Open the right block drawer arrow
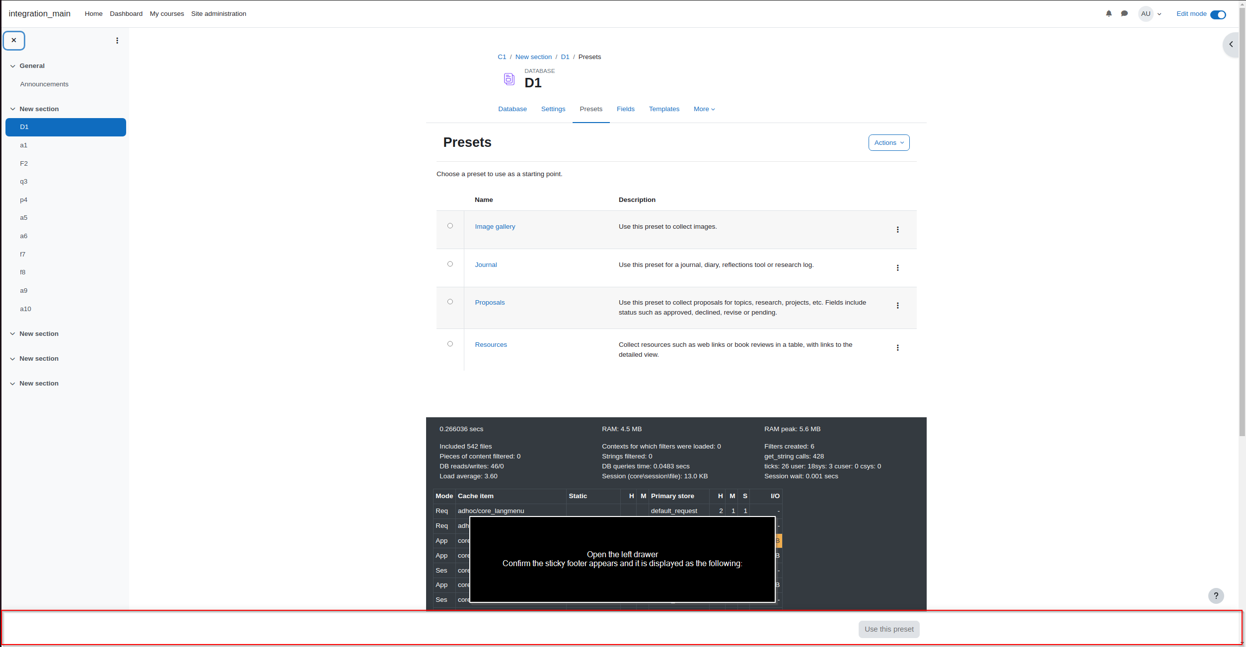 pyautogui.click(x=1231, y=44)
